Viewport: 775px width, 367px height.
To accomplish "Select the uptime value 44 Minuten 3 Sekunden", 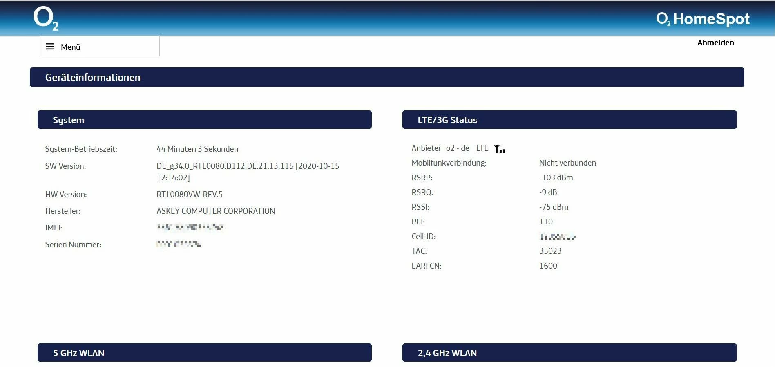I will (197, 149).
